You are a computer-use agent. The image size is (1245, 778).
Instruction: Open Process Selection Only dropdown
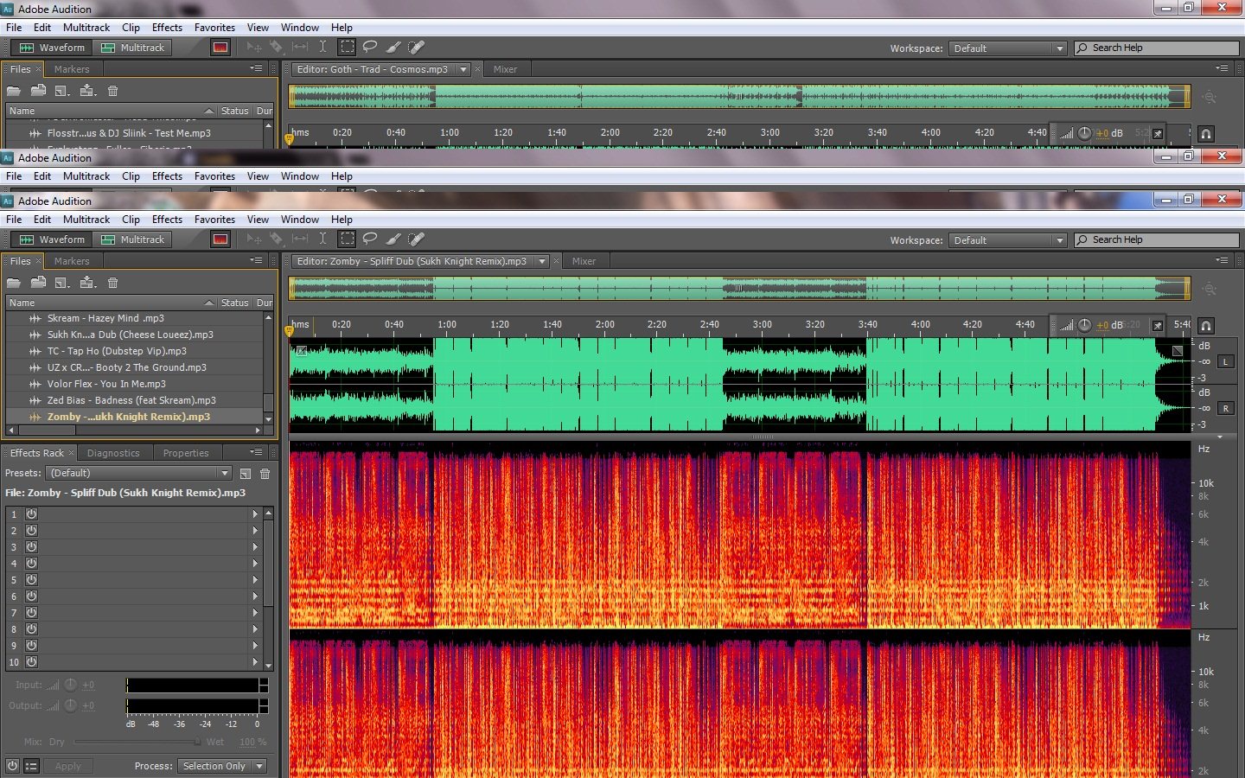[x=221, y=766]
